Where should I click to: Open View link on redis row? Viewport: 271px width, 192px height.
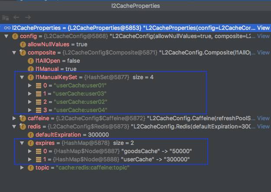coord(263,127)
